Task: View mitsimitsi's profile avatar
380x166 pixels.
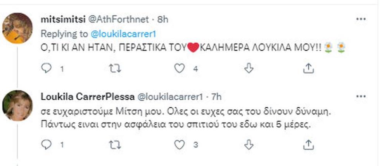Action: pos(17,28)
